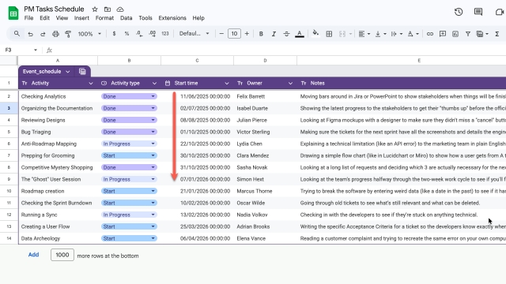Format as currency

(114, 33)
